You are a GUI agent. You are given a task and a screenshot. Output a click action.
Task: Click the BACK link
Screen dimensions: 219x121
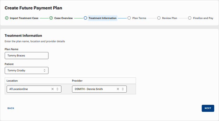(11, 108)
